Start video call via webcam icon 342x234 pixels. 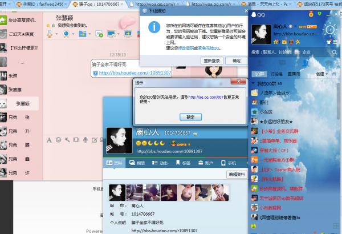(x=66, y=34)
